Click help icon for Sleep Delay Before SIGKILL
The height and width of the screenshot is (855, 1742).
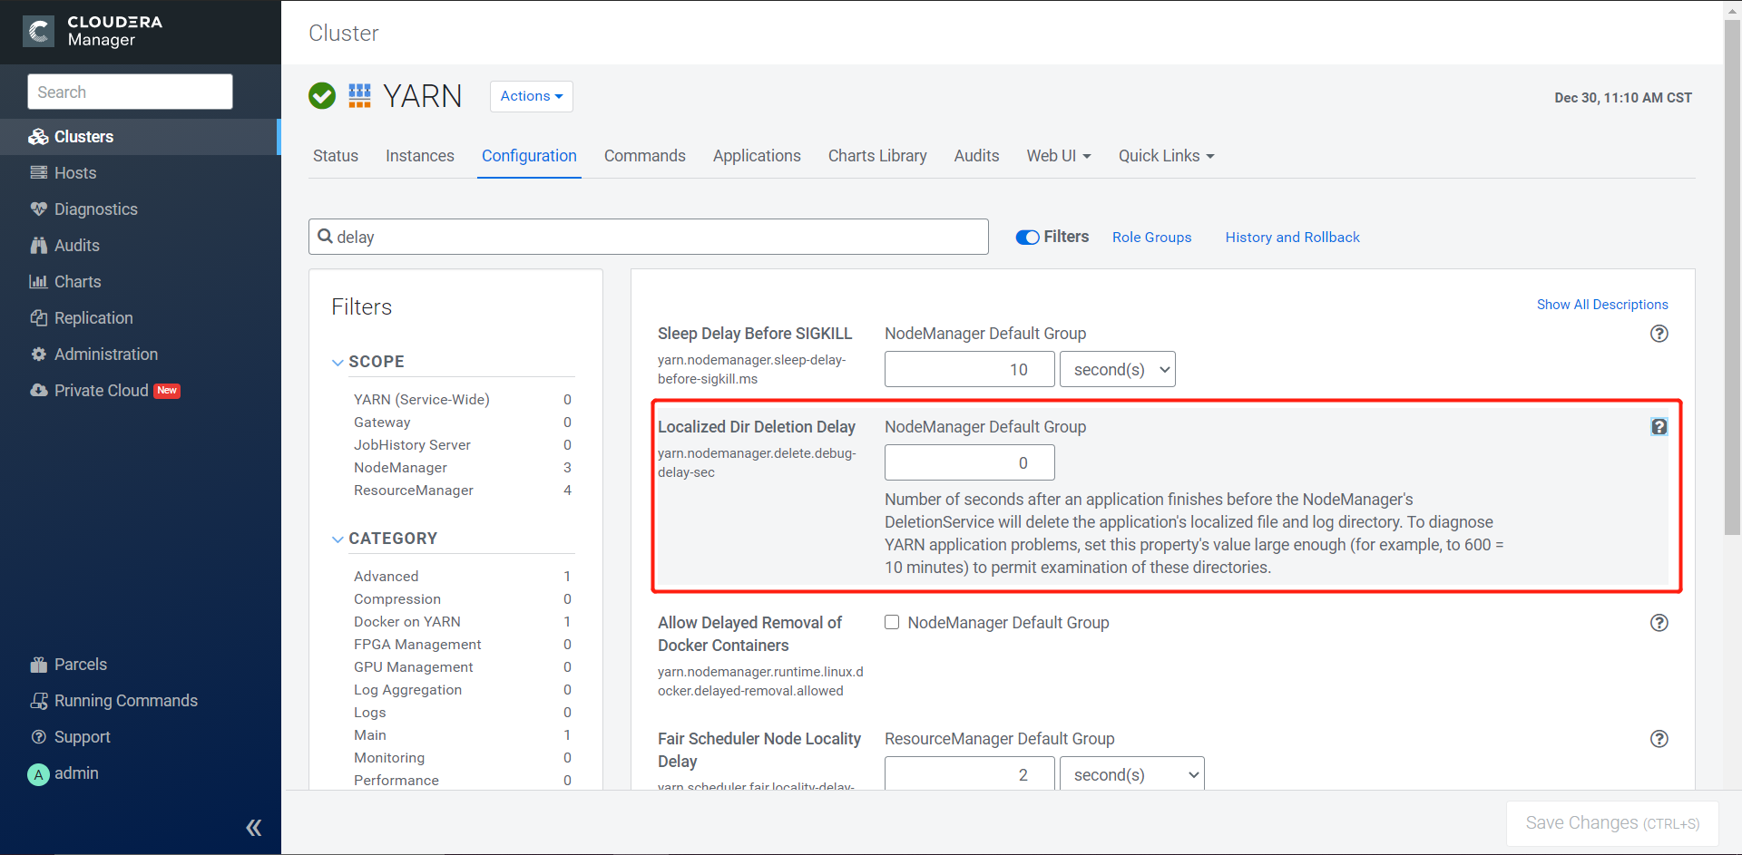1659,334
